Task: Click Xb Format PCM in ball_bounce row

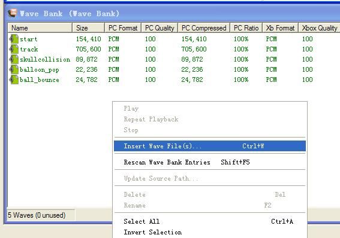Action: pos(271,80)
